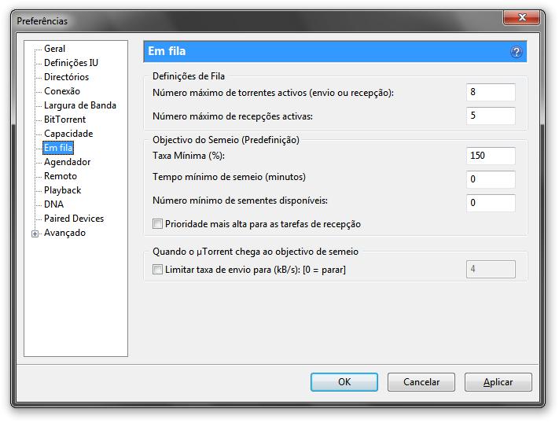
Task: Click Número máximo de recepções activas label
Action: (233, 116)
